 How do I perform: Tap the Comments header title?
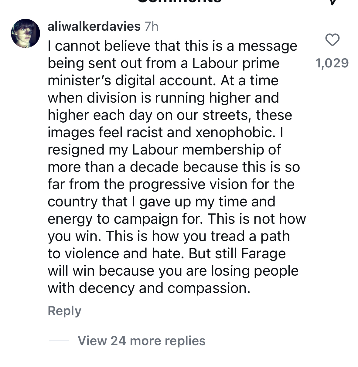click(x=179, y=2)
